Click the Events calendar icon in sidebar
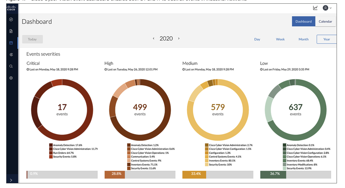Screen dimensions: 345x188 11,43
